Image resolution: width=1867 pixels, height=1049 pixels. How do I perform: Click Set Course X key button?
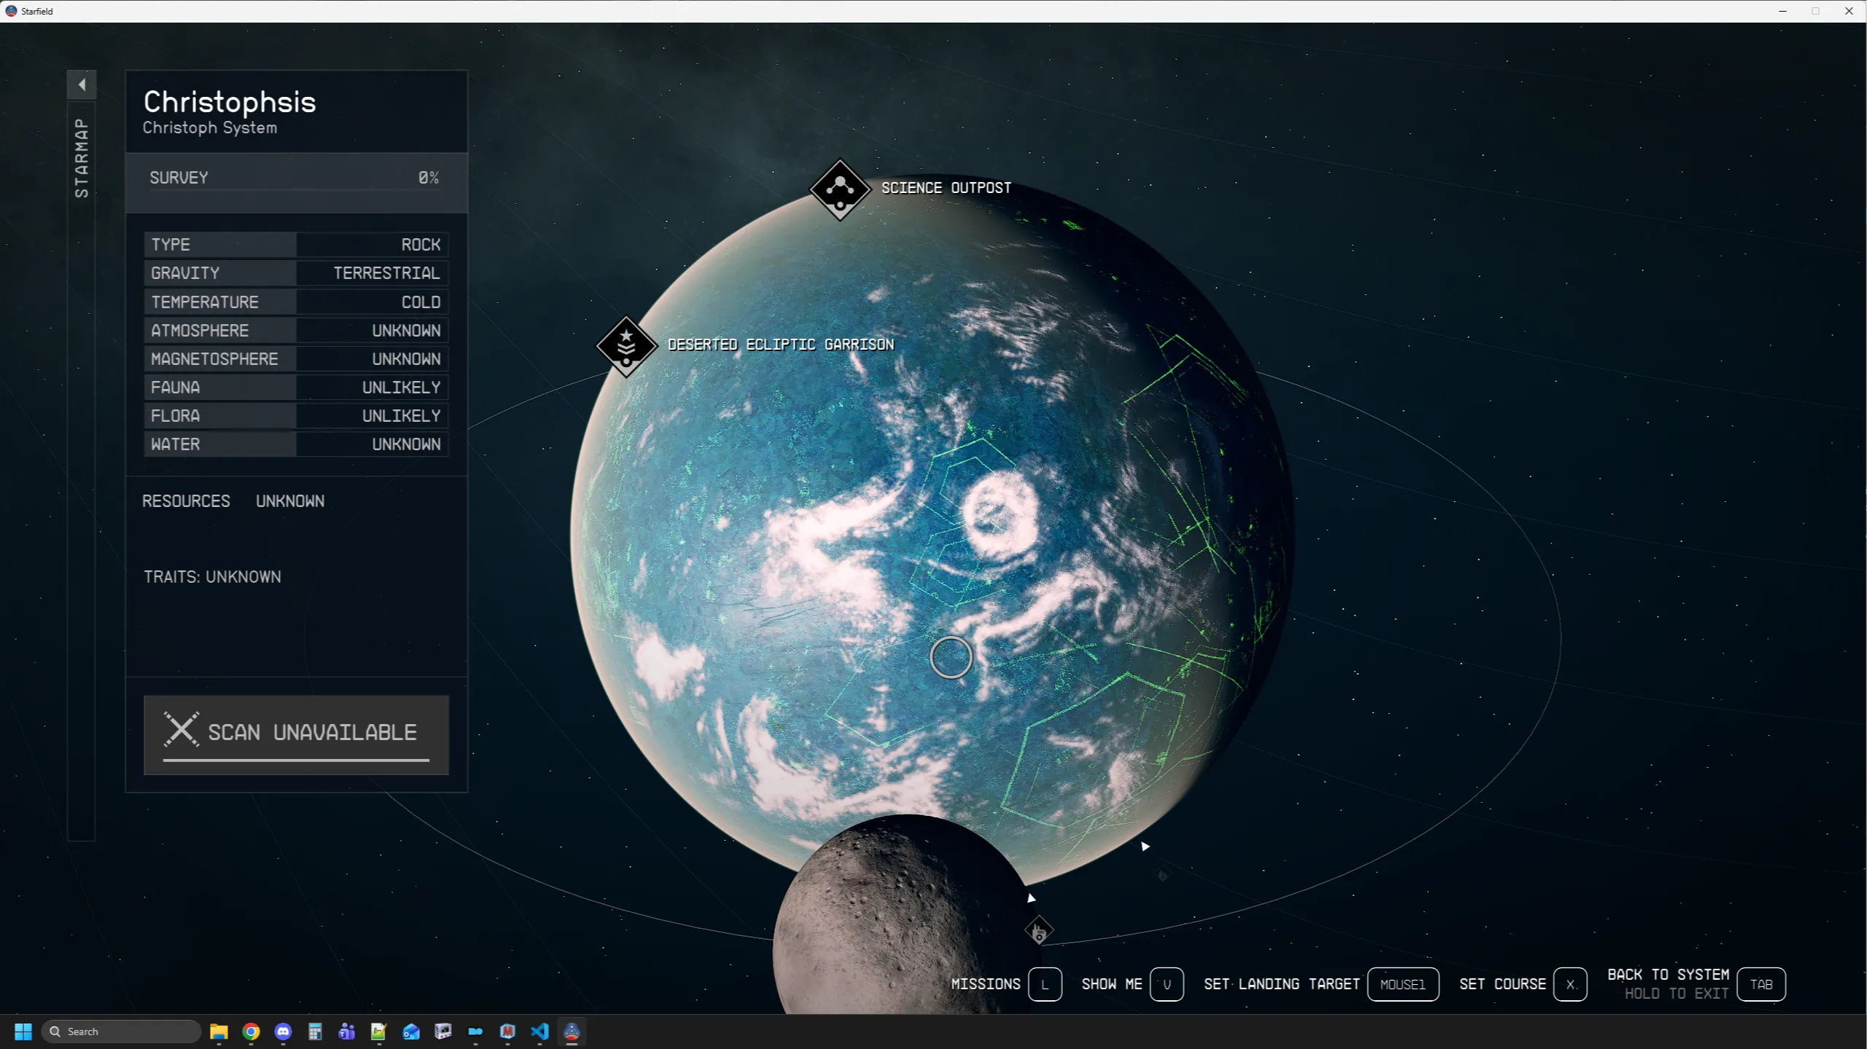click(1570, 984)
